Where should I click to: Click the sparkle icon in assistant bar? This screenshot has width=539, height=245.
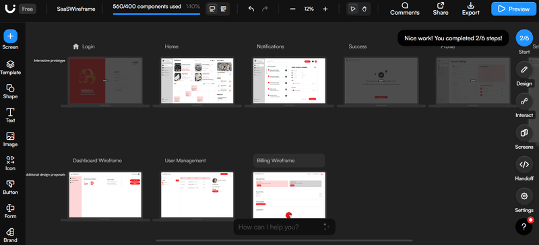[x=325, y=227]
